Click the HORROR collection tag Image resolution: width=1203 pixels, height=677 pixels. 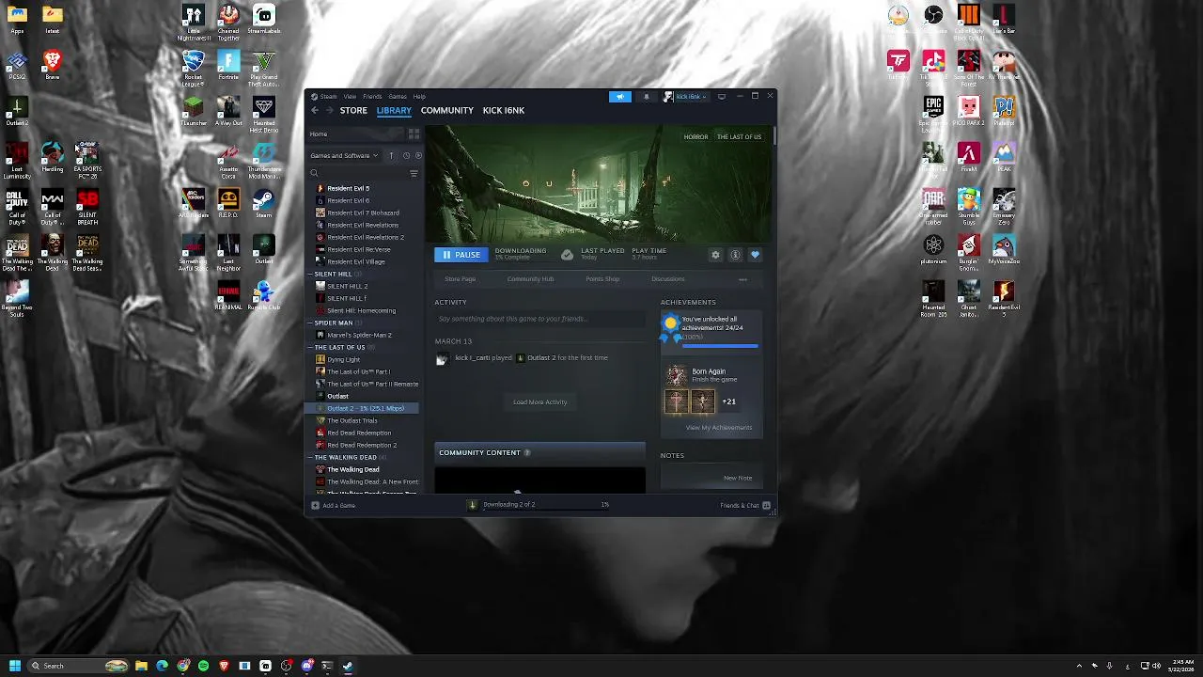pyautogui.click(x=695, y=137)
